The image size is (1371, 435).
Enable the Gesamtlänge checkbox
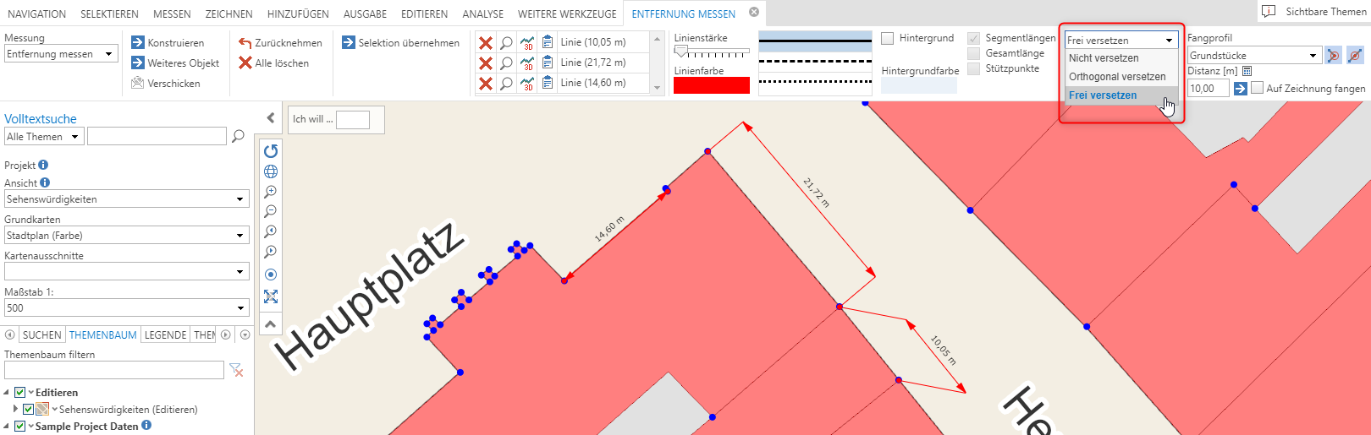[x=974, y=53]
